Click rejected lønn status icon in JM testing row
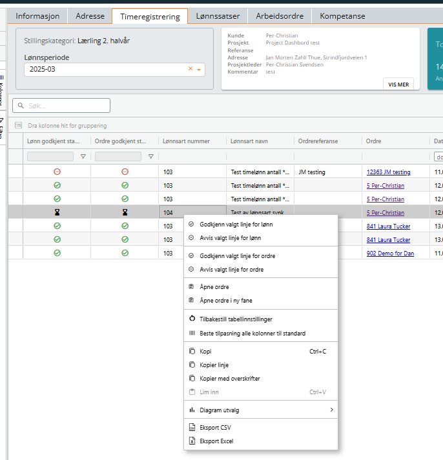This screenshot has height=460, width=443. pos(57,172)
